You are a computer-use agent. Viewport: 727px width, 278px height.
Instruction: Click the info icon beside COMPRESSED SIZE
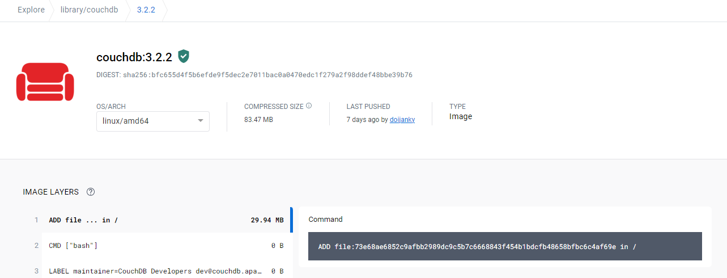click(x=309, y=106)
